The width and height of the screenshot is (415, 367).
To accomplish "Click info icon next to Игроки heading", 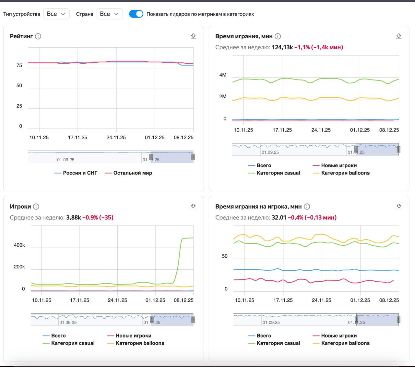I will [x=36, y=207].
